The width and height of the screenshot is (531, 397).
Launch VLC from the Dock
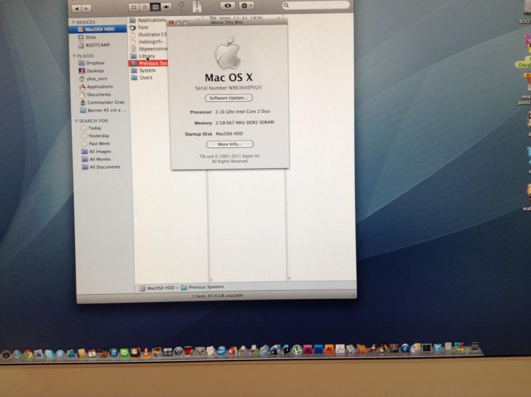coord(145,352)
